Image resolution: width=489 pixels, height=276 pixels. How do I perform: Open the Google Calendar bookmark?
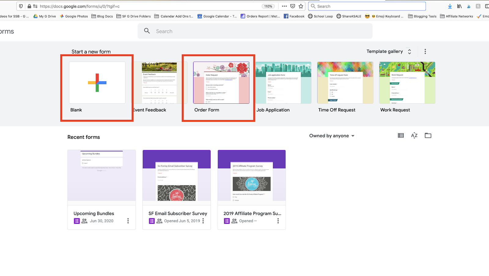point(217,16)
